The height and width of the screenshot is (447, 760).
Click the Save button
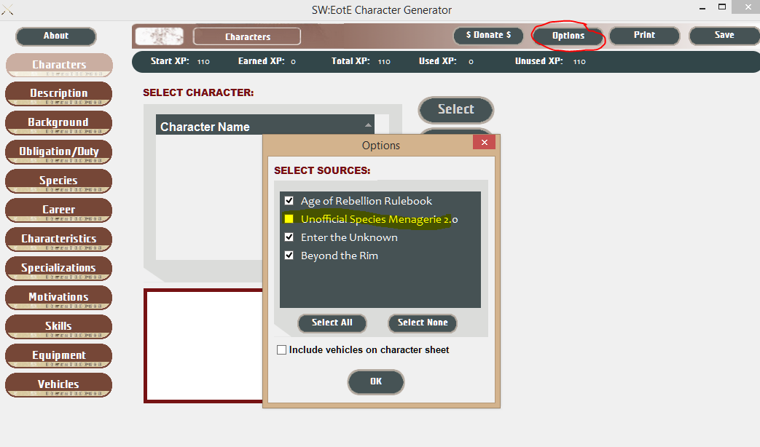pyautogui.click(x=724, y=36)
